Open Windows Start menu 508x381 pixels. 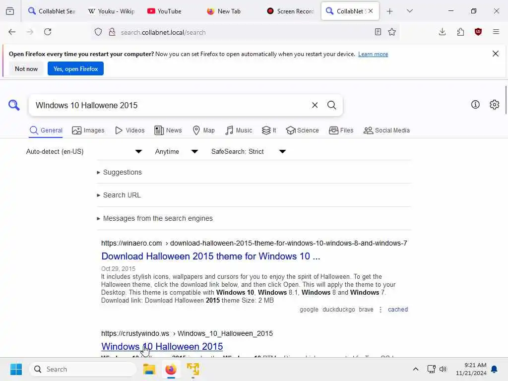(x=16, y=369)
